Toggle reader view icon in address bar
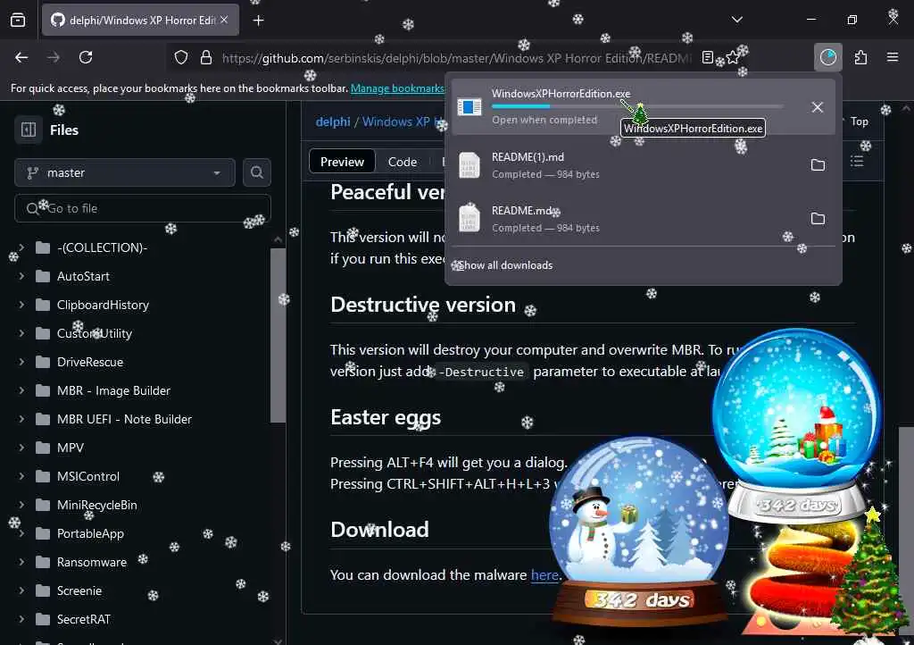The width and height of the screenshot is (914, 645). point(708,57)
